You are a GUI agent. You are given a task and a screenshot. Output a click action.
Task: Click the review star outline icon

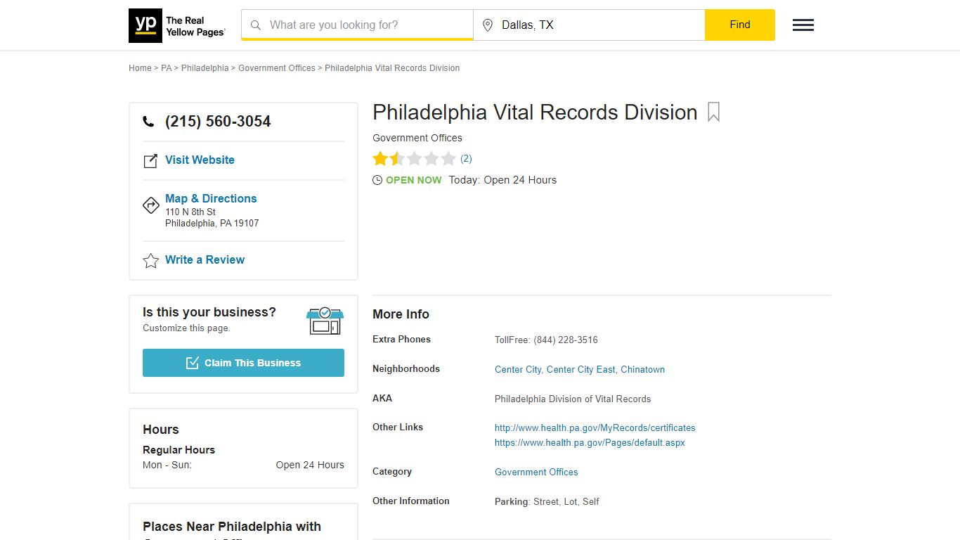(x=151, y=261)
